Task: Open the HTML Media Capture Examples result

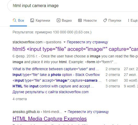Action: pyautogui.click(x=50, y=119)
